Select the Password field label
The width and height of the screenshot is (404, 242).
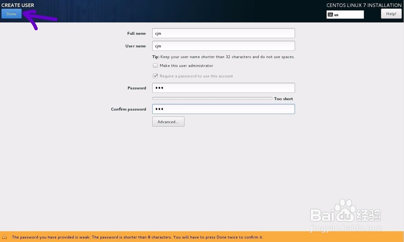click(x=137, y=88)
